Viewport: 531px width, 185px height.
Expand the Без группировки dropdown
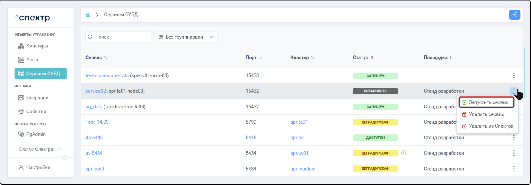pos(186,37)
